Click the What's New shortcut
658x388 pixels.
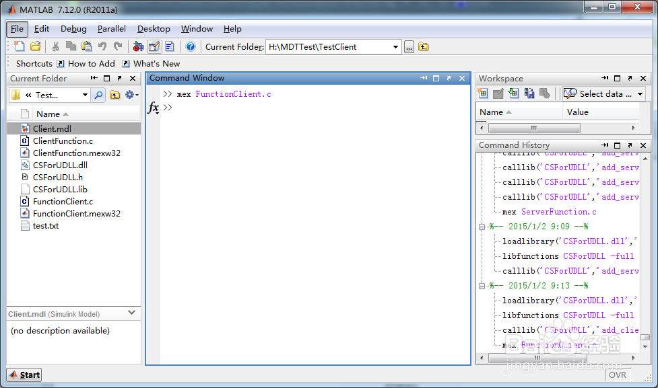click(x=151, y=64)
